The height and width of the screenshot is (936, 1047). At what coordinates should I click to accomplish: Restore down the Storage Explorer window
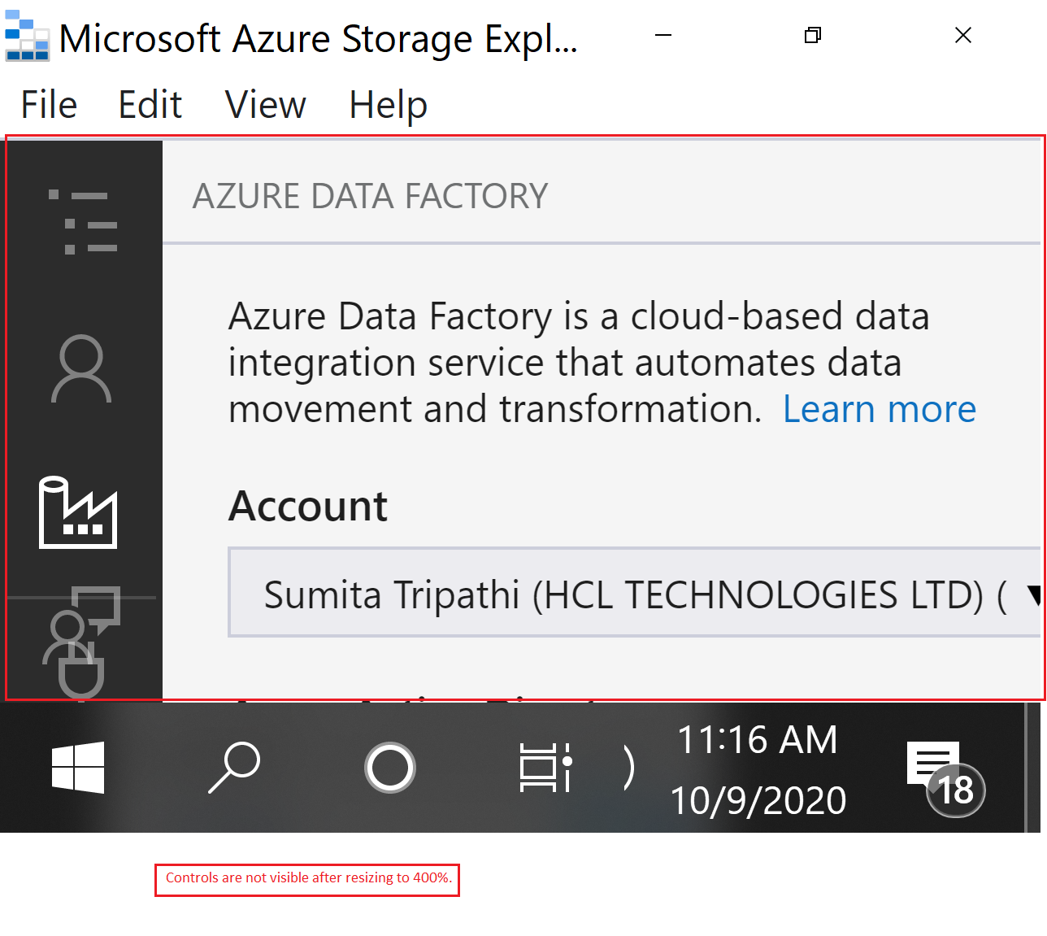[x=813, y=35]
